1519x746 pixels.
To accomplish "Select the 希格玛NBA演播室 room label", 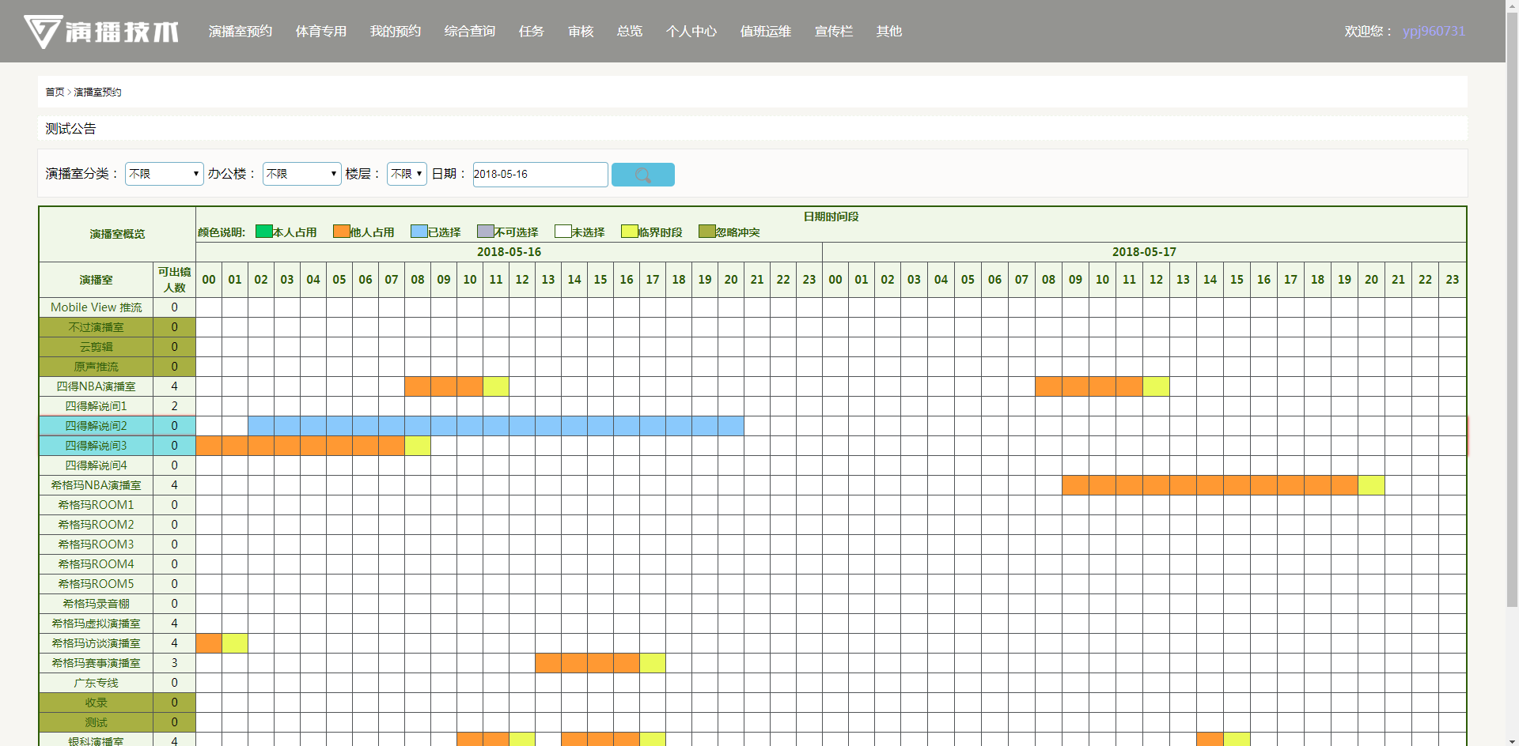I will click(96, 485).
